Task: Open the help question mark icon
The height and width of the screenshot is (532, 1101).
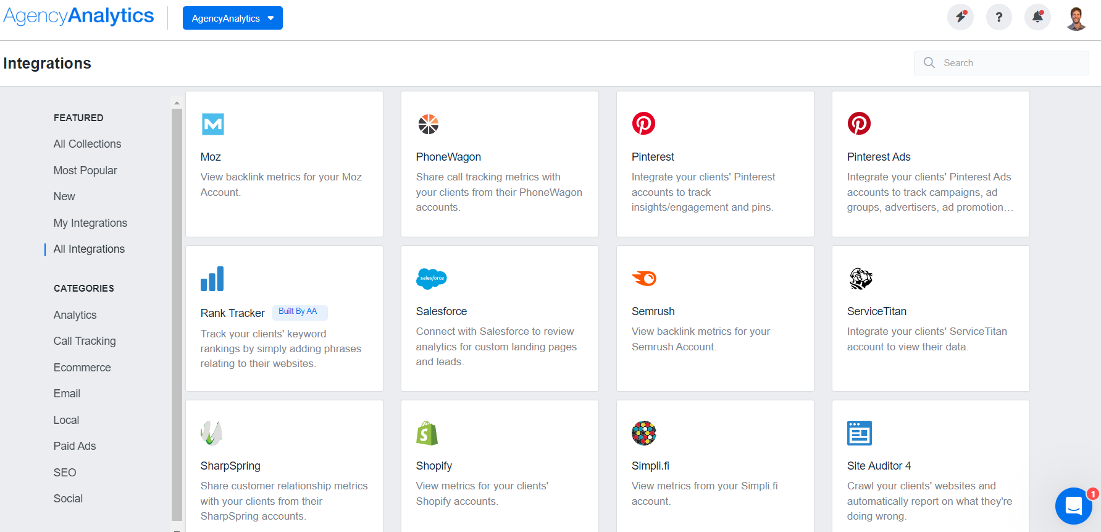Action: click(999, 17)
